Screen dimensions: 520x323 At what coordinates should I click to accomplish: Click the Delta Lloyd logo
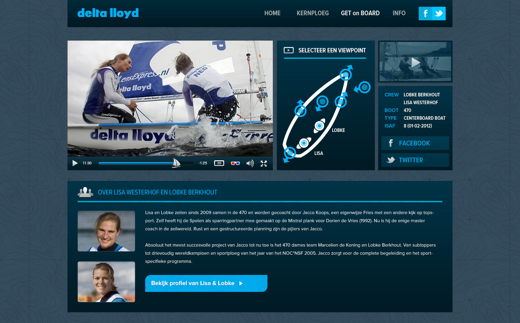[x=108, y=13]
